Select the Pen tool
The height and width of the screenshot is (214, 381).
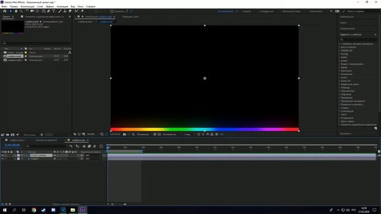(49, 11)
